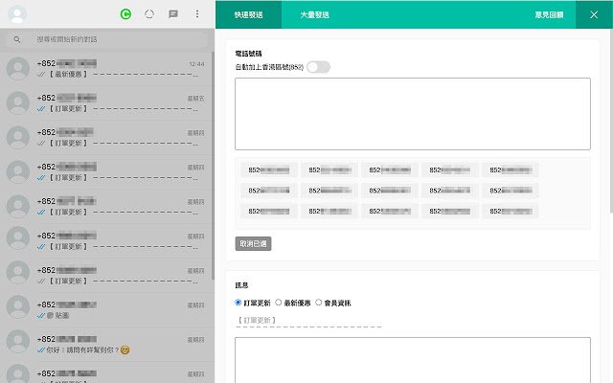Click the 取消已選 button
613x383 pixels.
coord(253,243)
